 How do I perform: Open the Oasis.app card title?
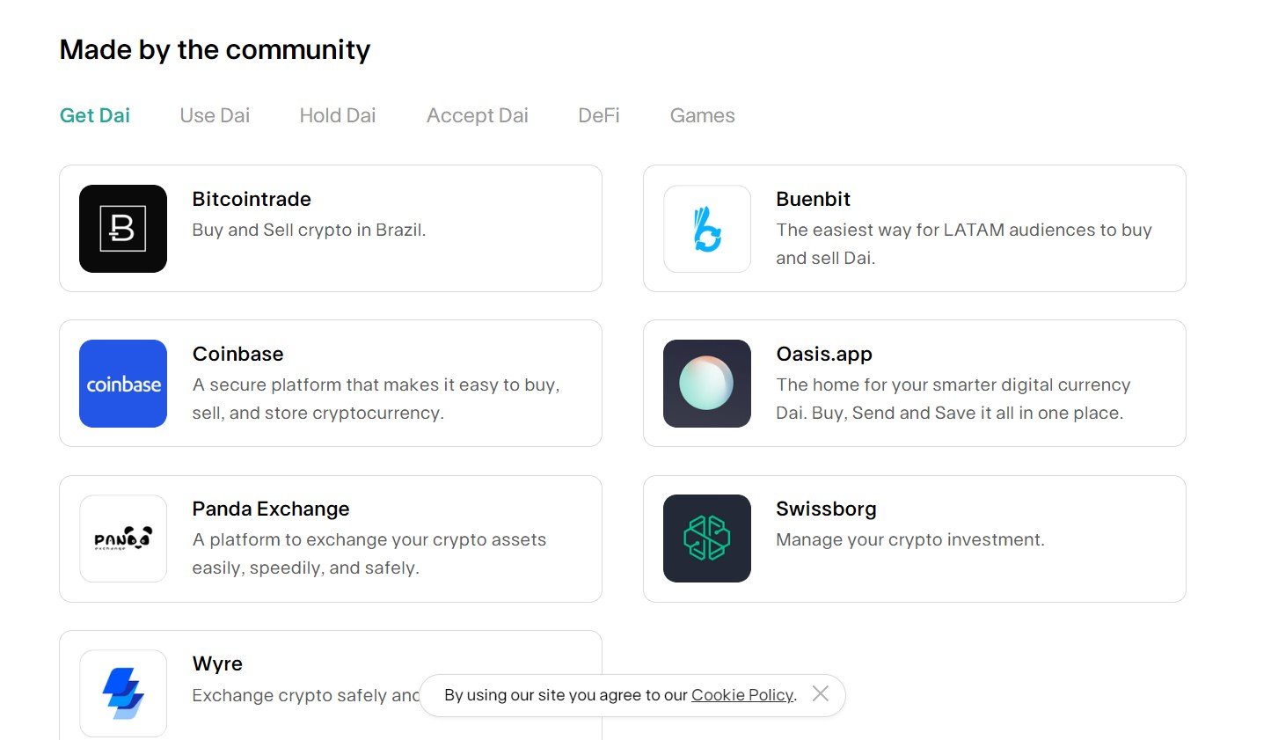coord(824,354)
